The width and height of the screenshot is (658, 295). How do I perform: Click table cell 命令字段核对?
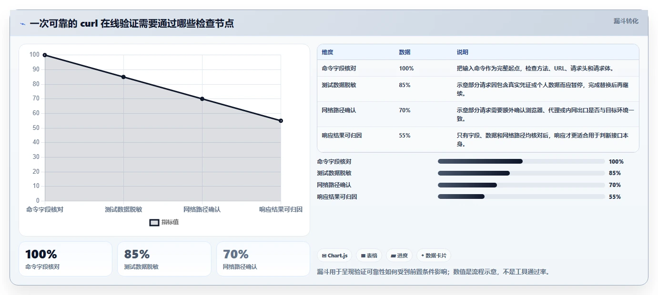point(339,69)
